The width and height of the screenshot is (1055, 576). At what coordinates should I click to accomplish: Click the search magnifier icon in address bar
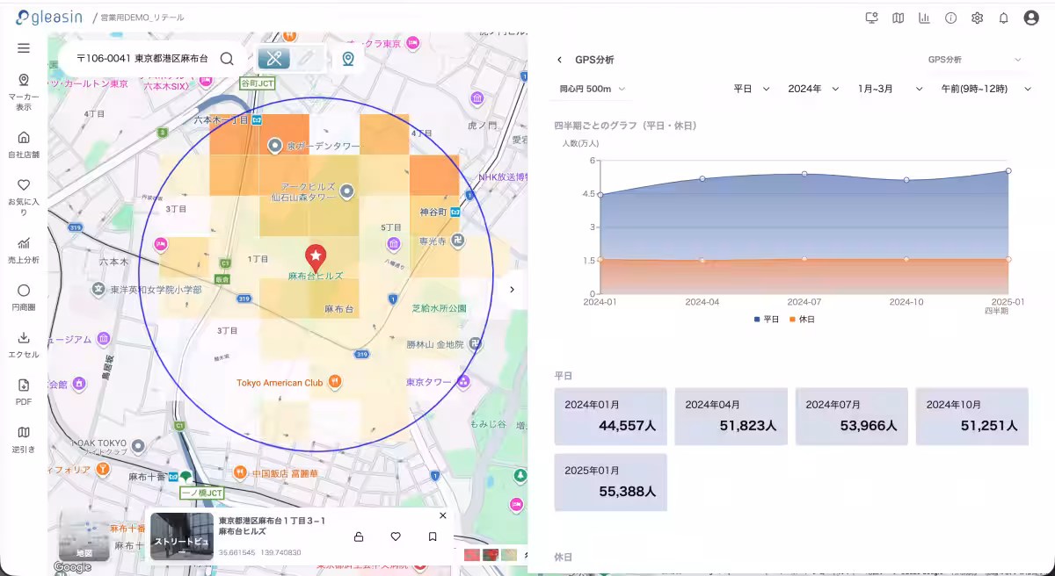227,58
